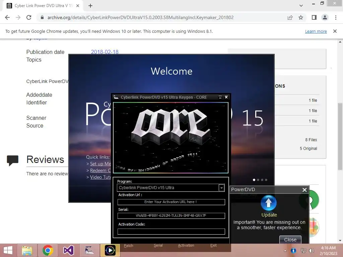
Task: Open volume speaker tray icon
Action: [x=311, y=251]
